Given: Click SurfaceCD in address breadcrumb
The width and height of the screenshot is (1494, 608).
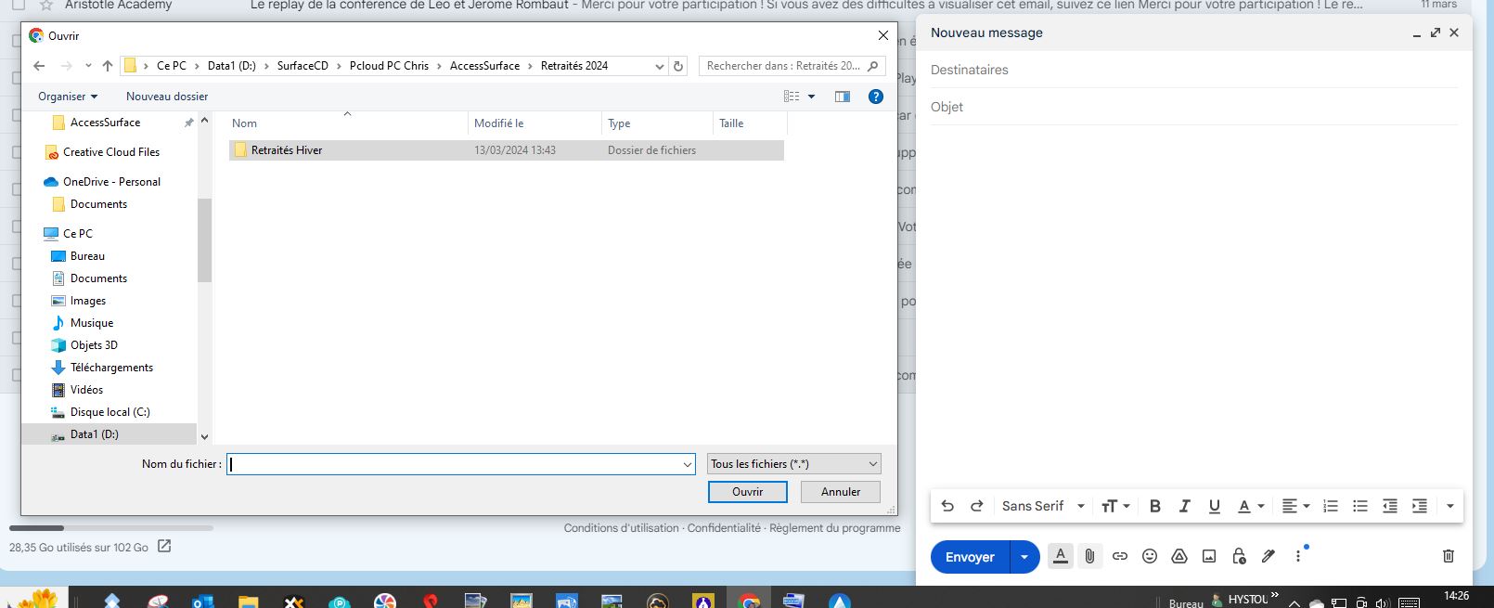Looking at the screenshot, I should pyautogui.click(x=303, y=66).
